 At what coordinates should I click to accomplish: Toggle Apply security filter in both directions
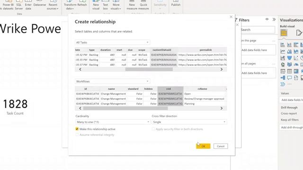coord(153,129)
